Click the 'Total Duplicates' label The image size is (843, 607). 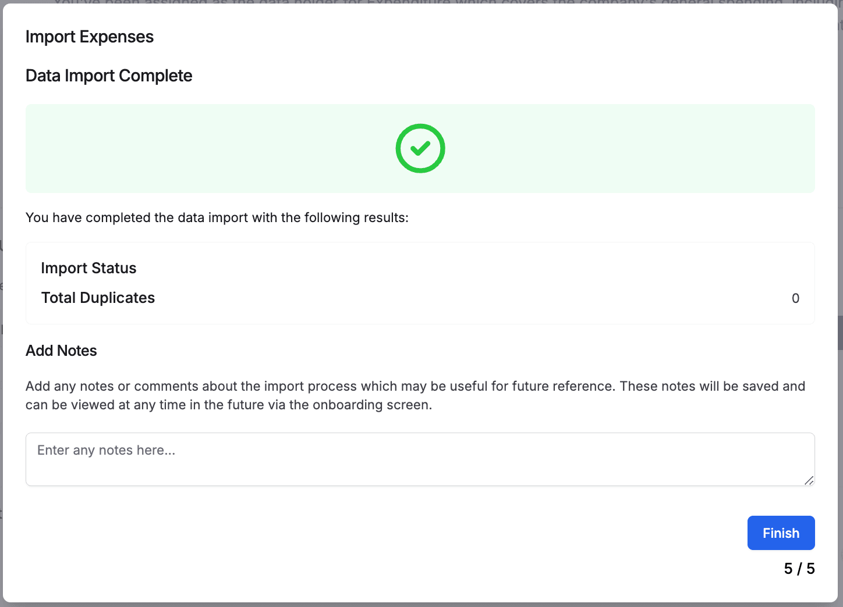pos(98,298)
